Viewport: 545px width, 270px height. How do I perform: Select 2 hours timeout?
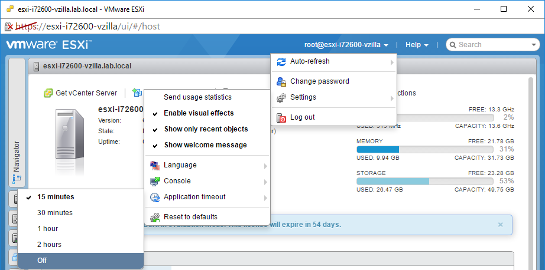80,245
